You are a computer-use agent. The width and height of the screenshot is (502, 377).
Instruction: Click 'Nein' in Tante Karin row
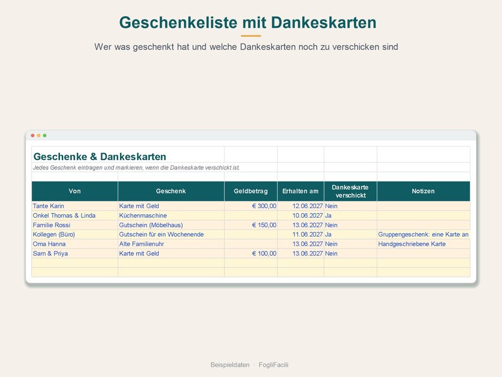point(350,206)
